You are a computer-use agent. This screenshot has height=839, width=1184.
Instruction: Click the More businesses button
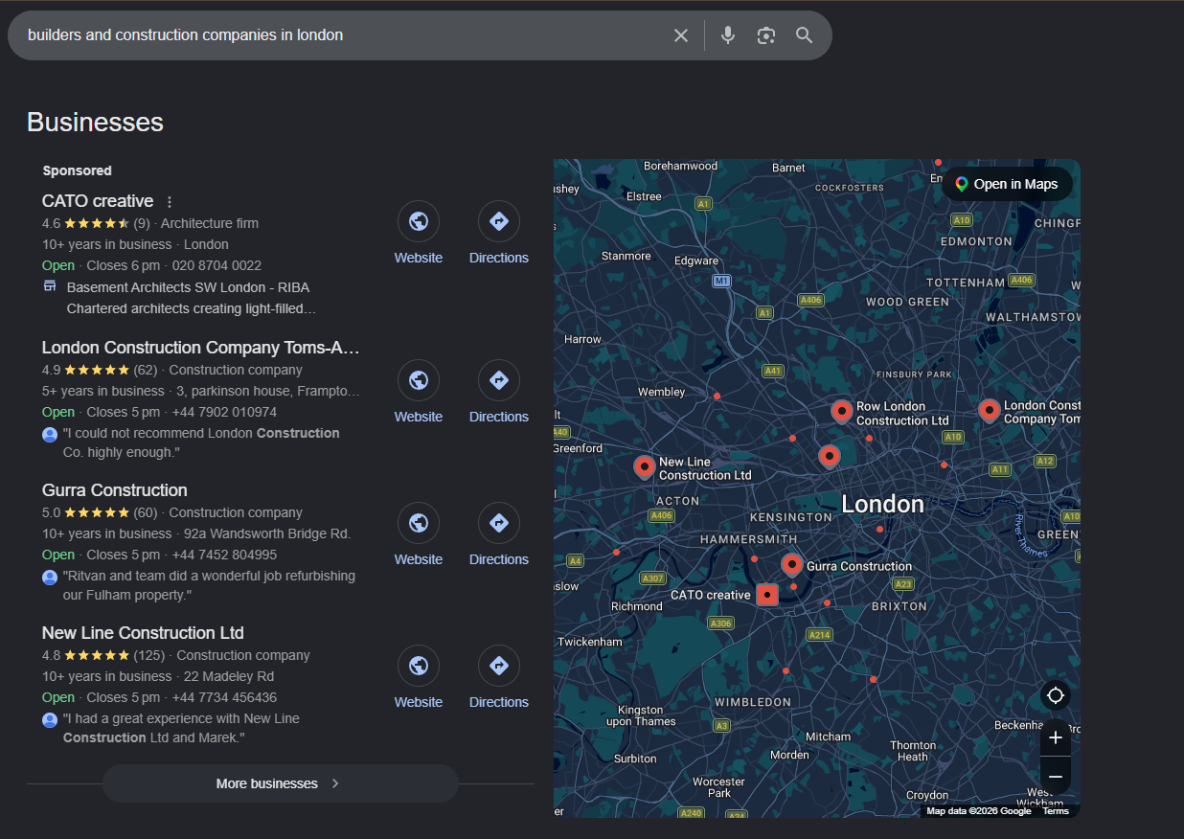[x=280, y=783]
